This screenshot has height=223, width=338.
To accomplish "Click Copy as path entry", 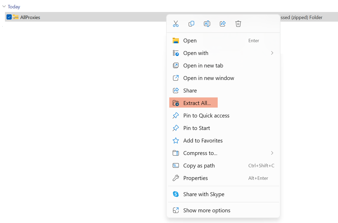I will tap(199, 166).
